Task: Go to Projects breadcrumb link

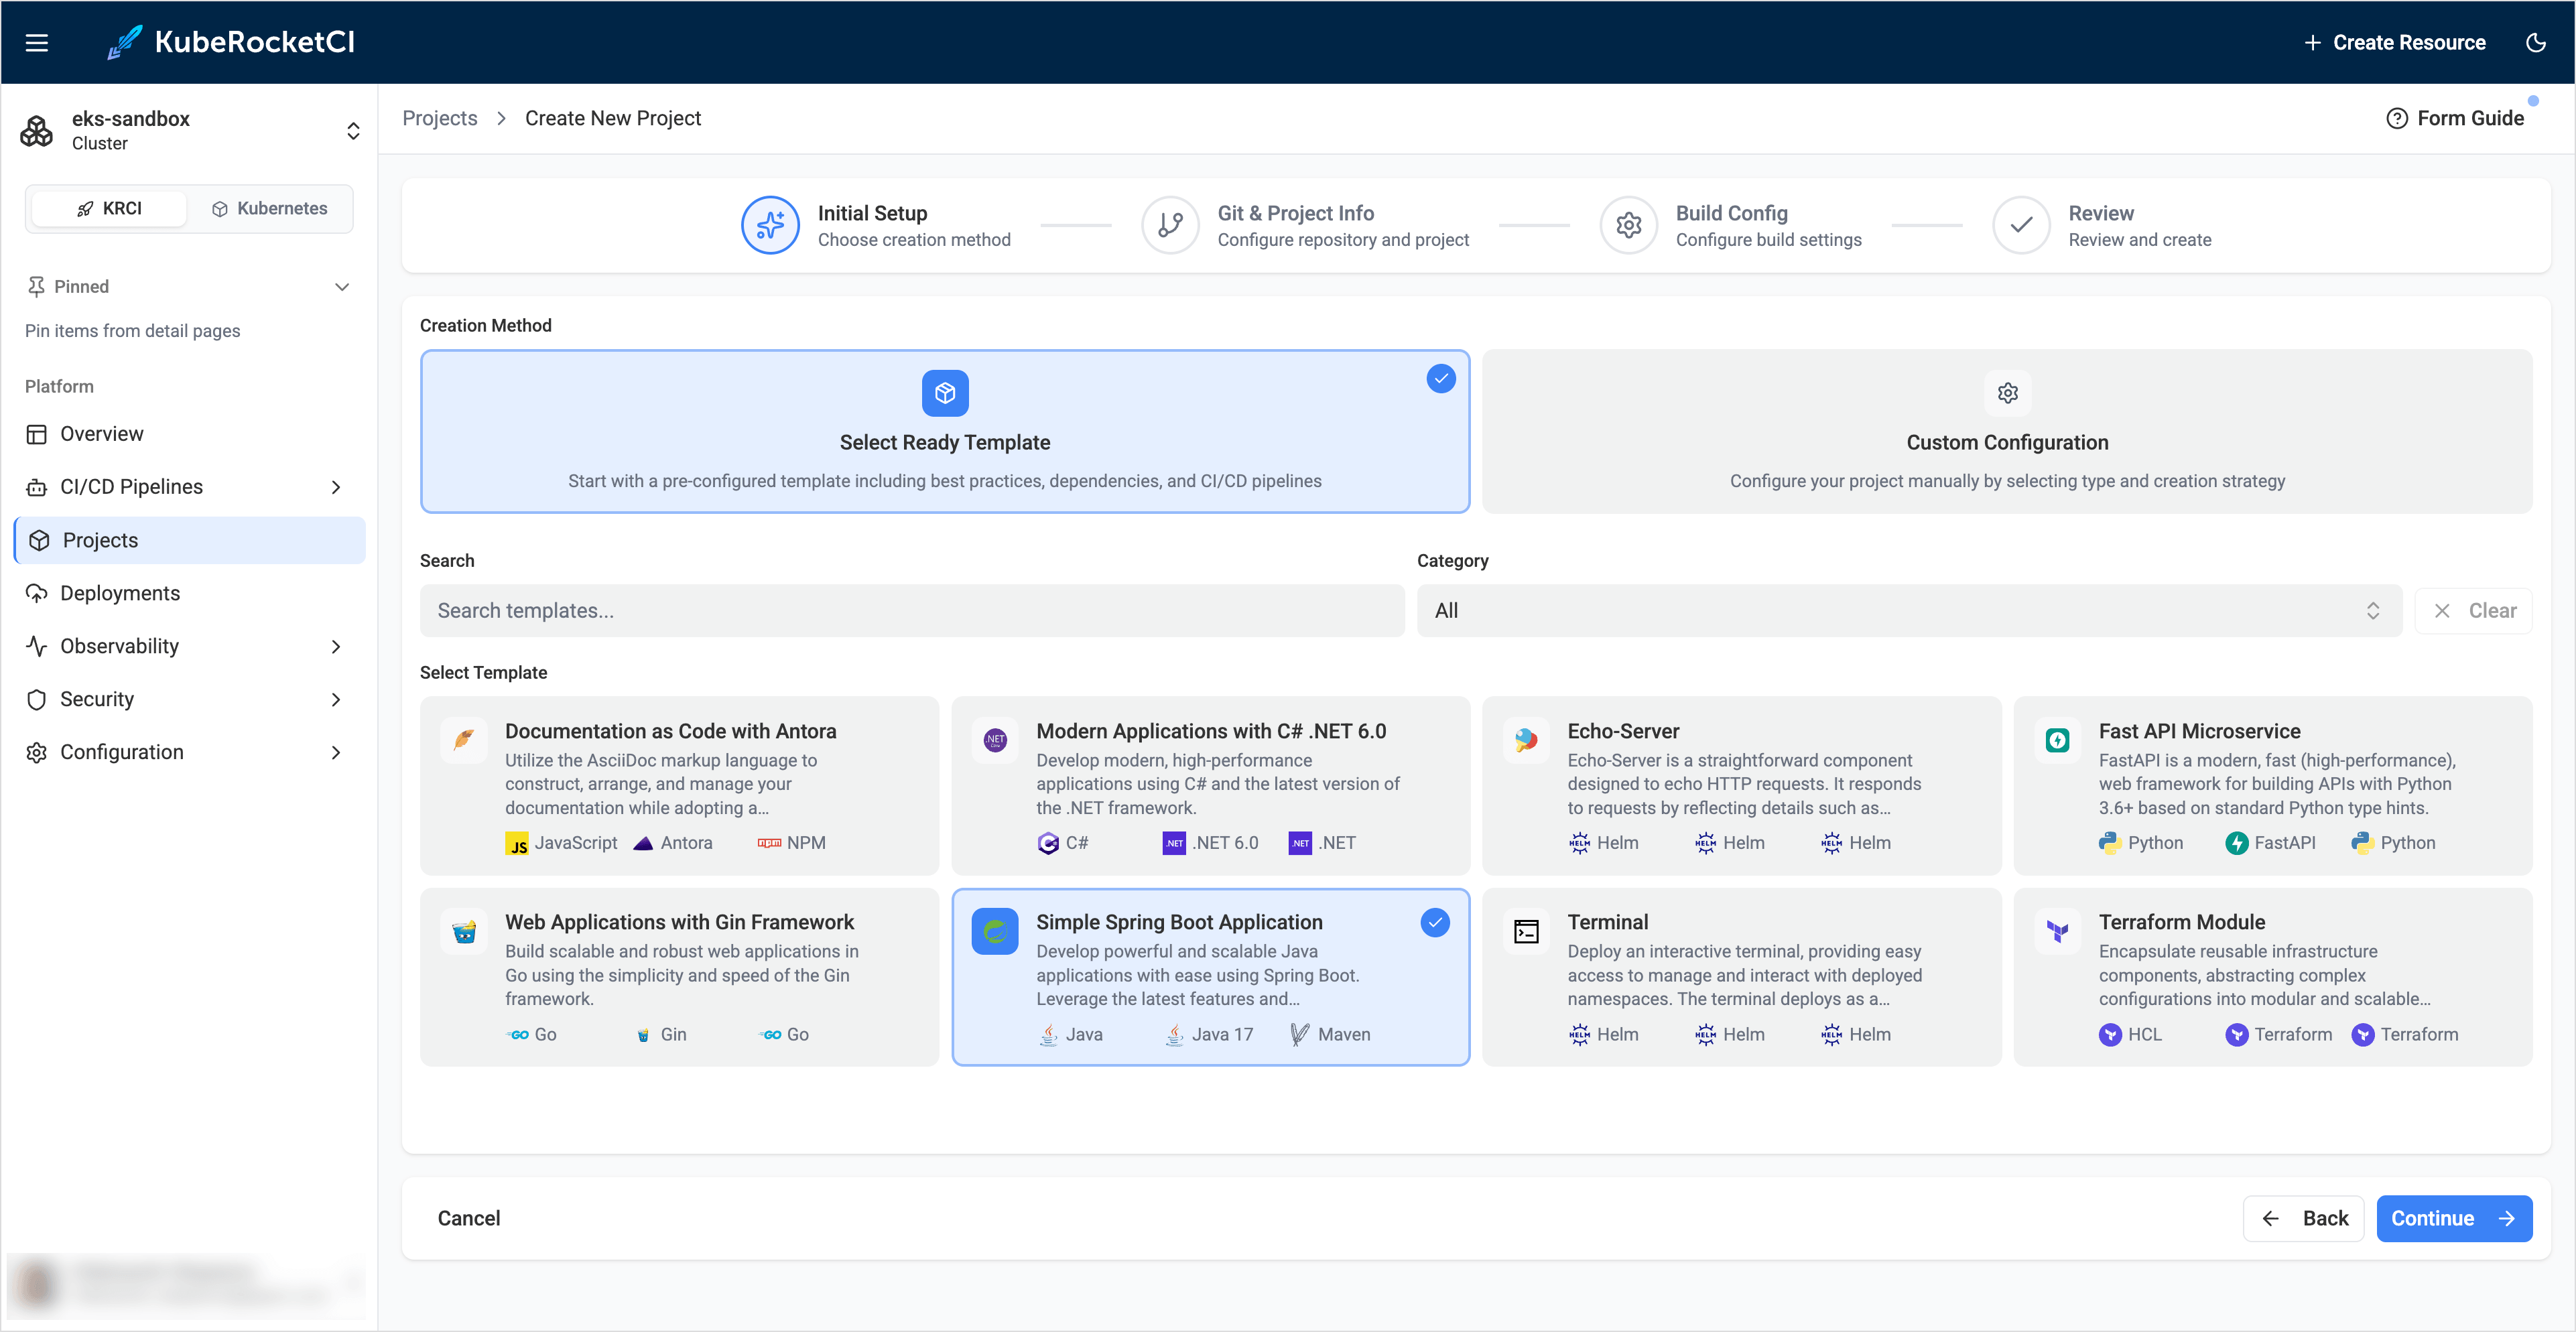Action: click(440, 118)
